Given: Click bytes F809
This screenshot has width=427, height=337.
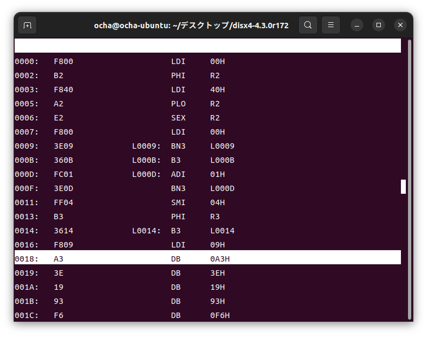Looking at the screenshot, I should pyautogui.click(x=64, y=245).
